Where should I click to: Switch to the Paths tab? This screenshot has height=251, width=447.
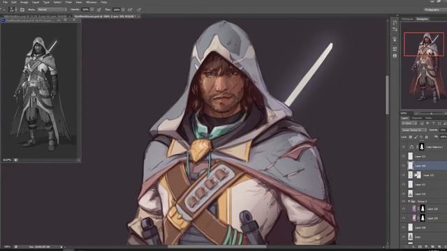point(428,118)
